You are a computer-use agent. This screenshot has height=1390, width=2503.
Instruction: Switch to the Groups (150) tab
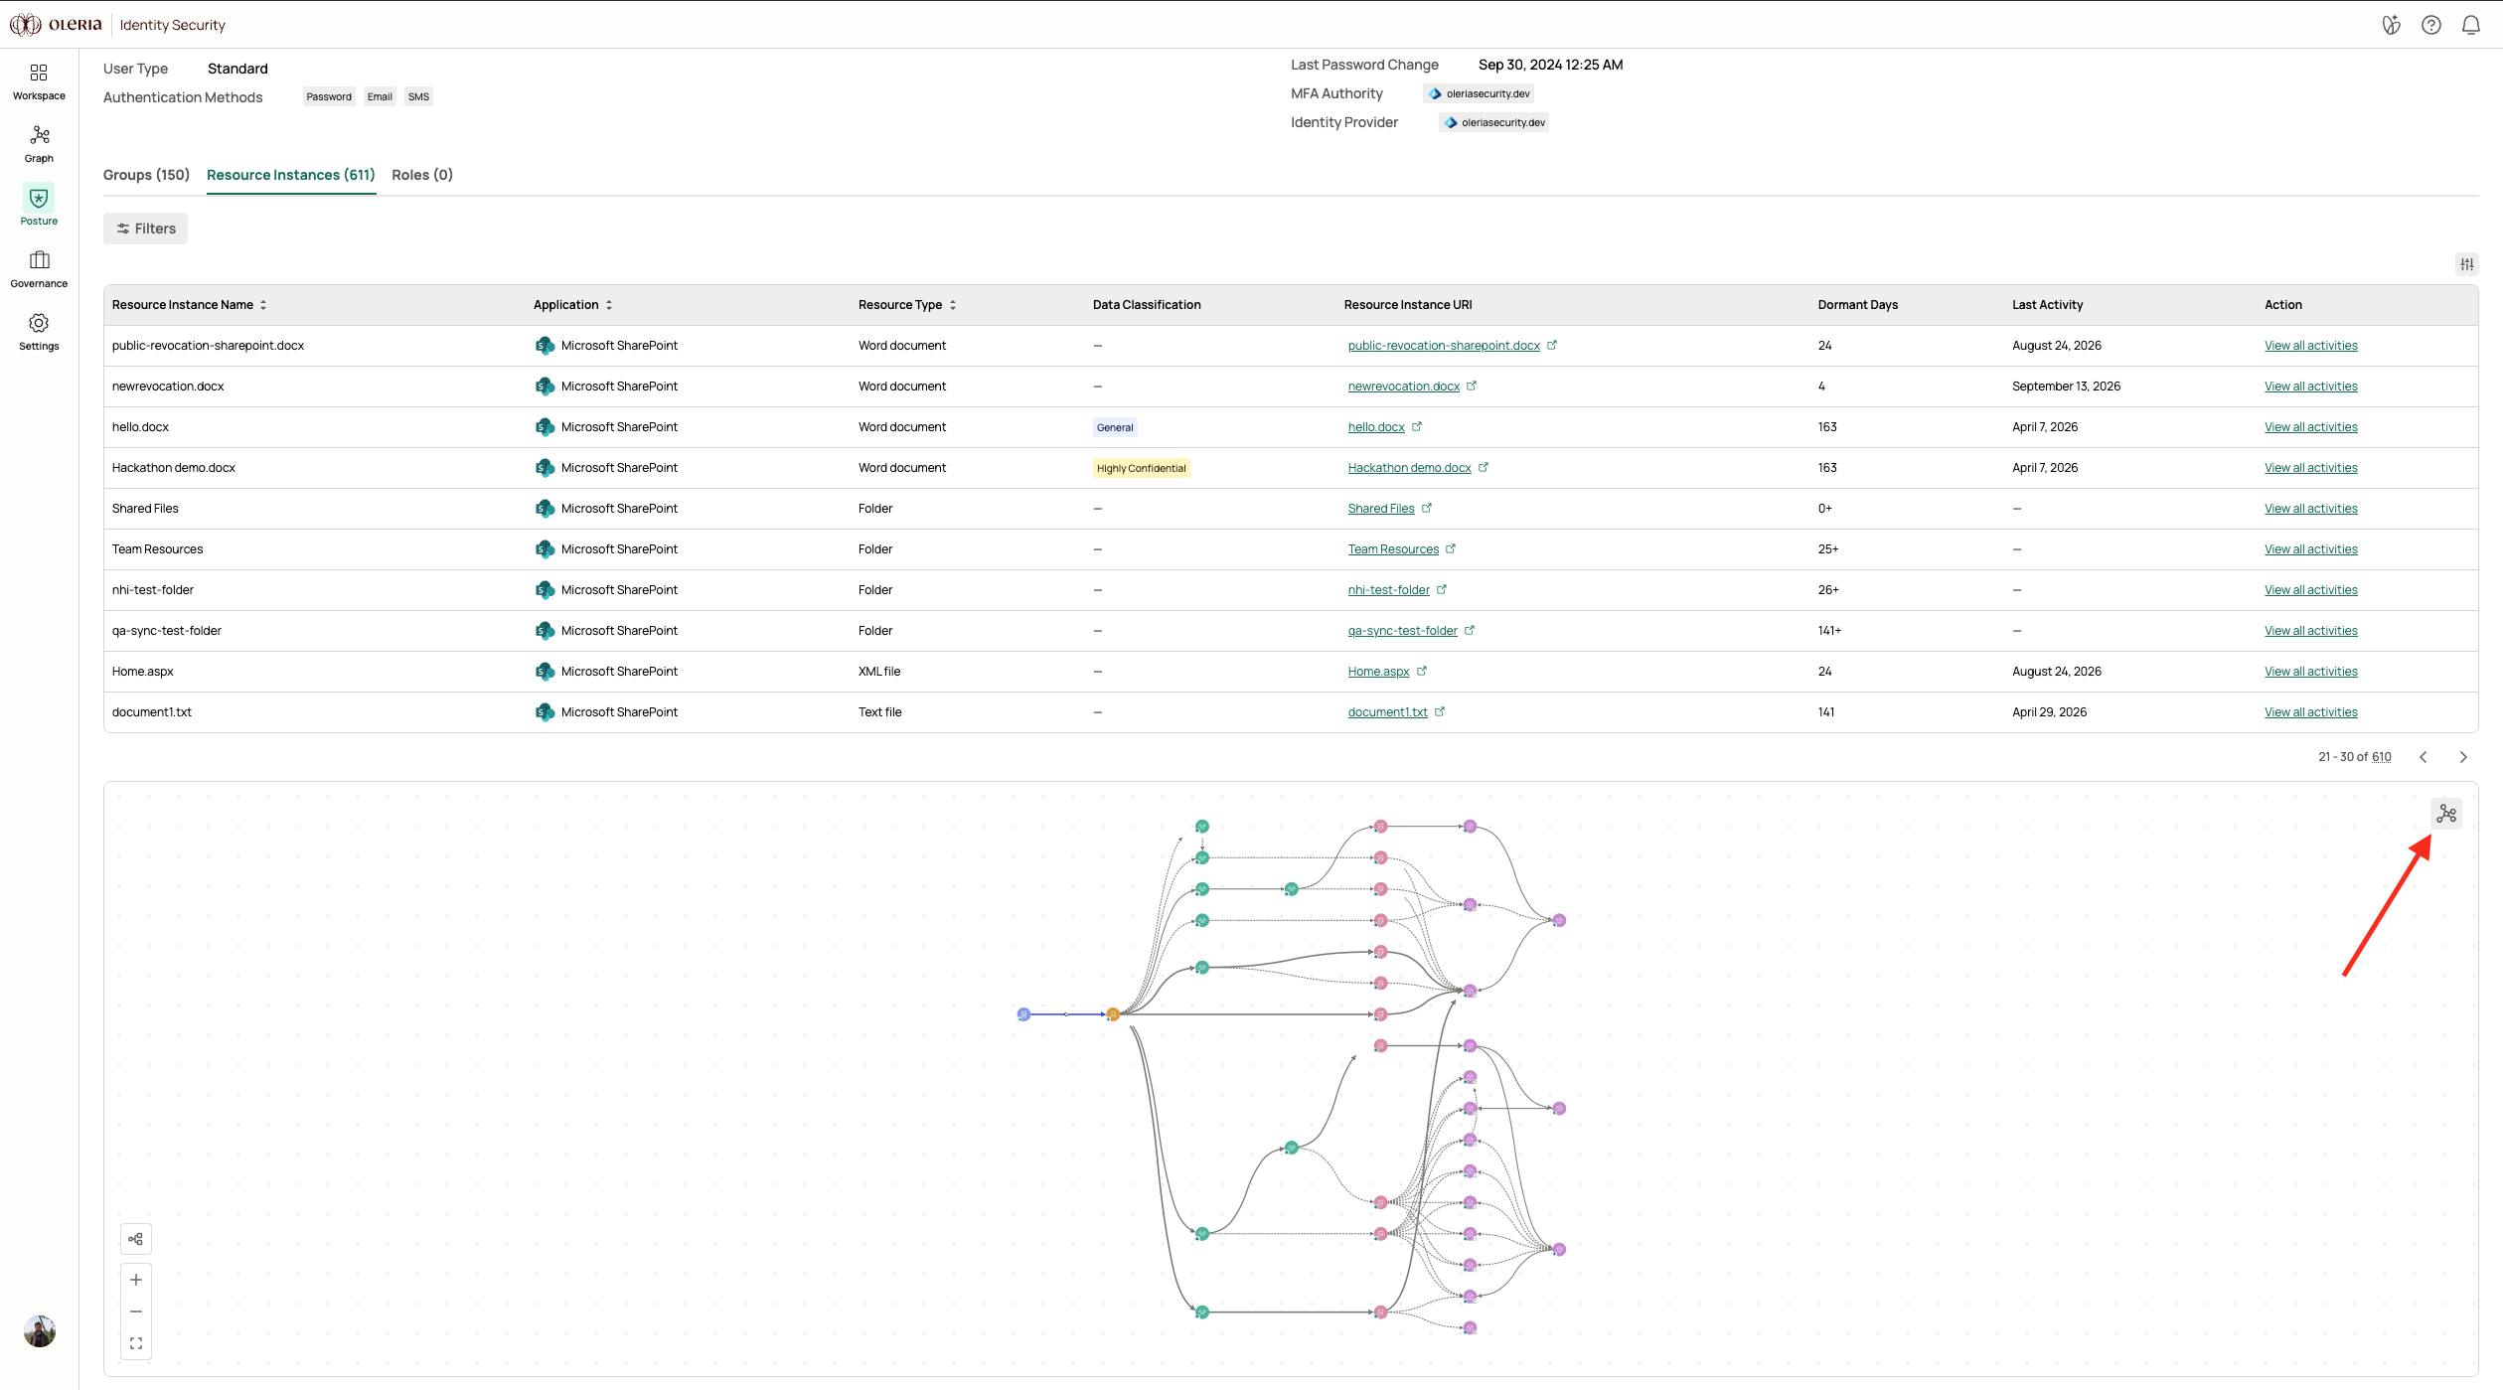(146, 175)
